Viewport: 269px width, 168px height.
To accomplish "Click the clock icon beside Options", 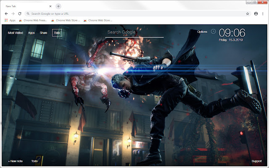I will click(213, 31).
